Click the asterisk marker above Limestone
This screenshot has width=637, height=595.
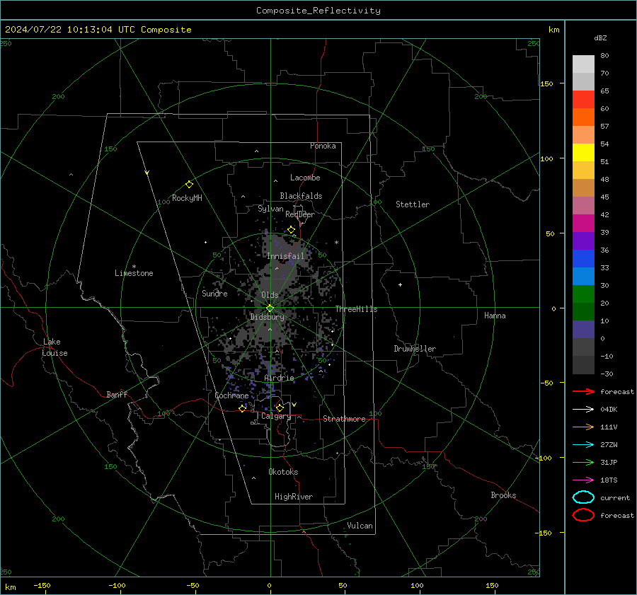tap(134, 267)
